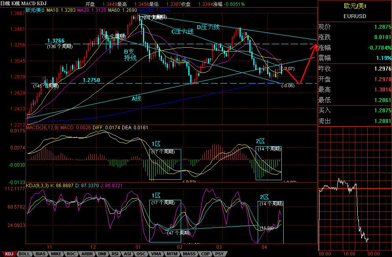Click the EURUSD symbol label
Image resolution: width=392 pixels, height=257 pixels.
355,16
